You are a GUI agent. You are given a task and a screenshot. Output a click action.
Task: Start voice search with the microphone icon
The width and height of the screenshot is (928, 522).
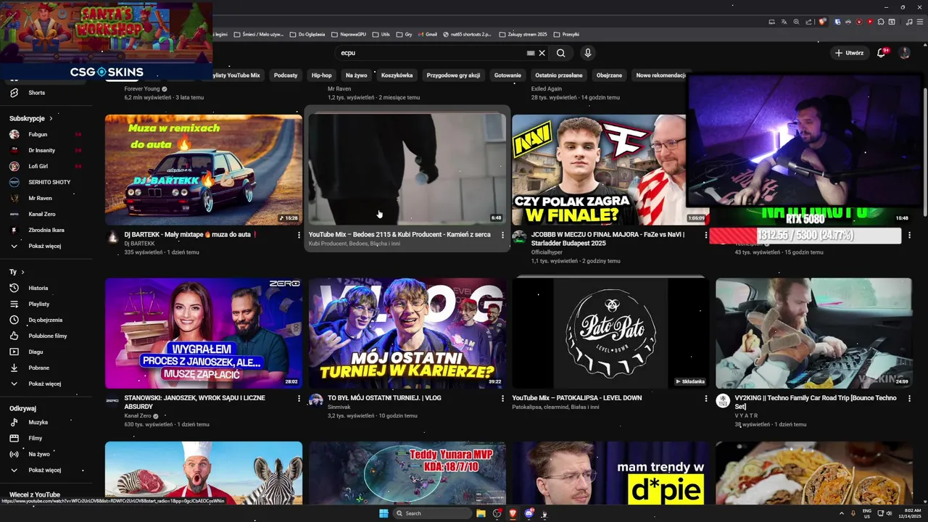point(588,53)
